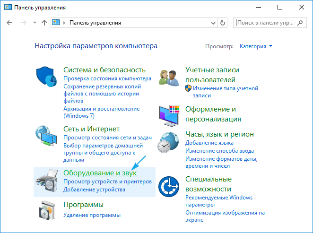Open the Удаление программы link
This screenshot has width=313, height=233.
coord(92,215)
